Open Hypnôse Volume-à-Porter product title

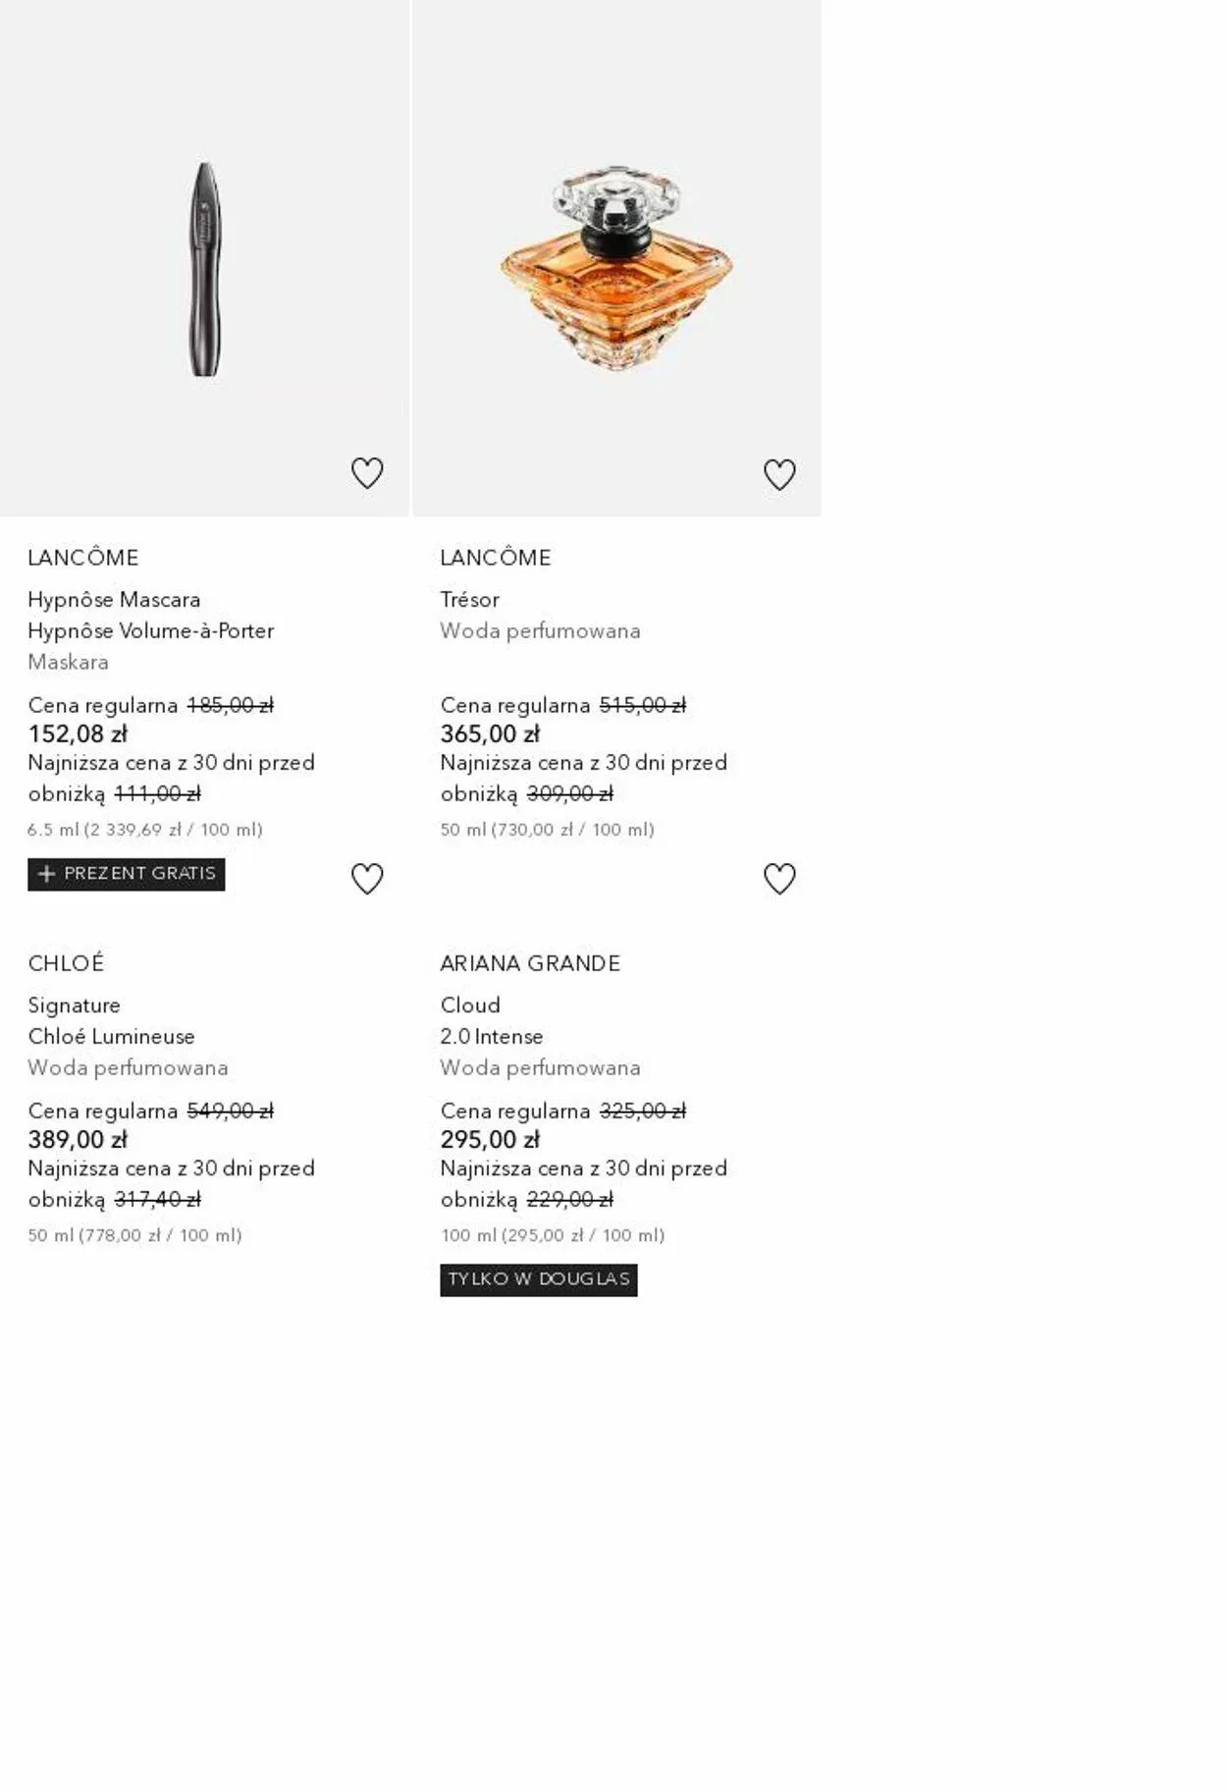coord(150,630)
